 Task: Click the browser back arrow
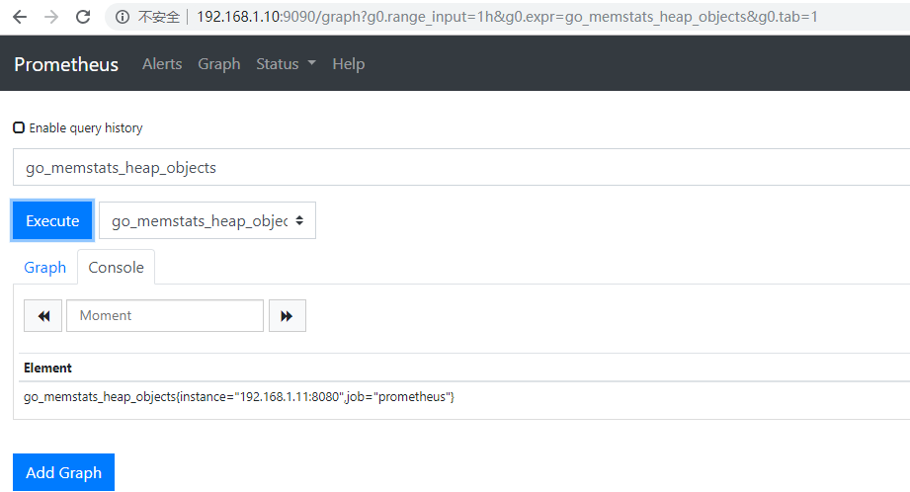tap(20, 17)
